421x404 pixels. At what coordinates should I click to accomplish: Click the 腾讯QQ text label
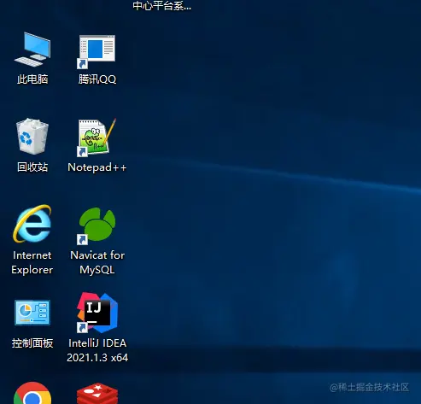pyautogui.click(x=97, y=79)
